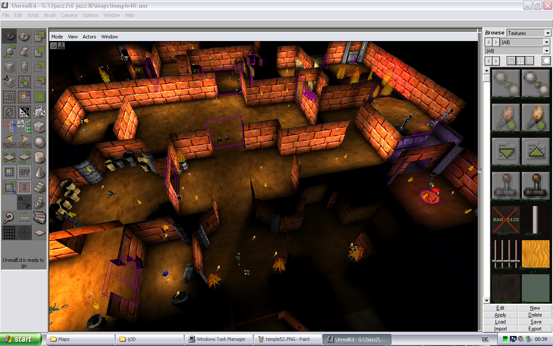The height and width of the screenshot is (346, 553).
Task: Switch texture browser to medium tile view
Action: tap(521, 61)
